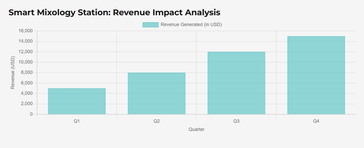Select the Q2 revenue bar

click(x=157, y=94)
